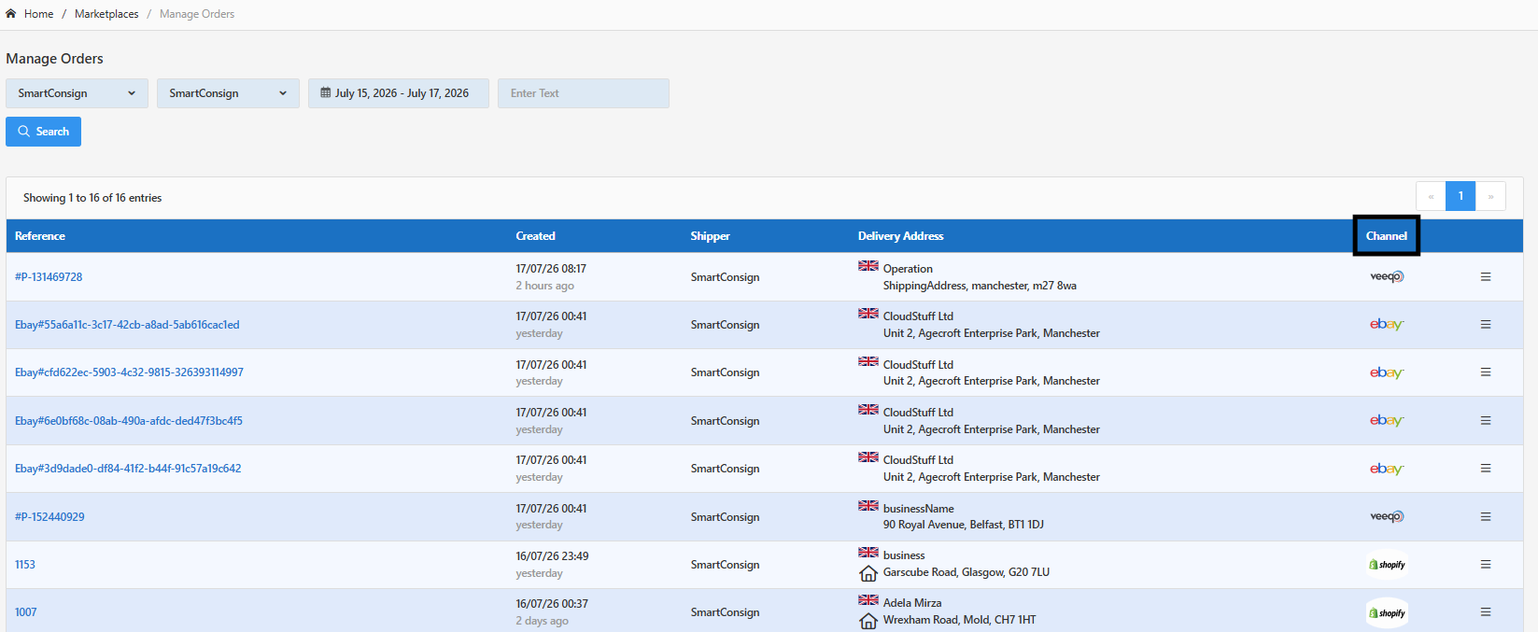Open the second SmartConsign dropdown

228,93
